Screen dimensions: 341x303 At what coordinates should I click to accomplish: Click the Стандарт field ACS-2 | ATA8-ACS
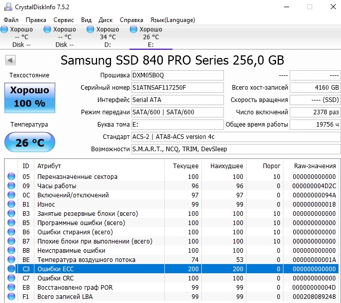(x=236, y=137)
